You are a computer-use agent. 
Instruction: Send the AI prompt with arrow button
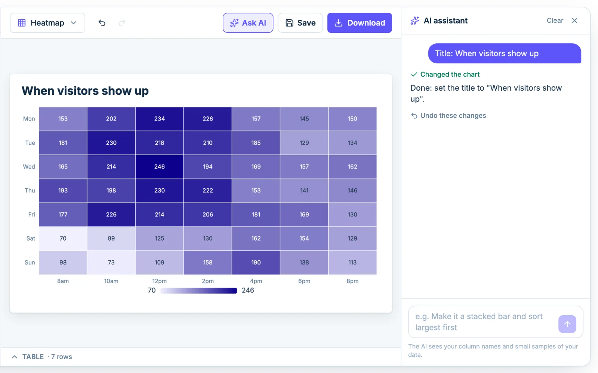pos(567,324)
